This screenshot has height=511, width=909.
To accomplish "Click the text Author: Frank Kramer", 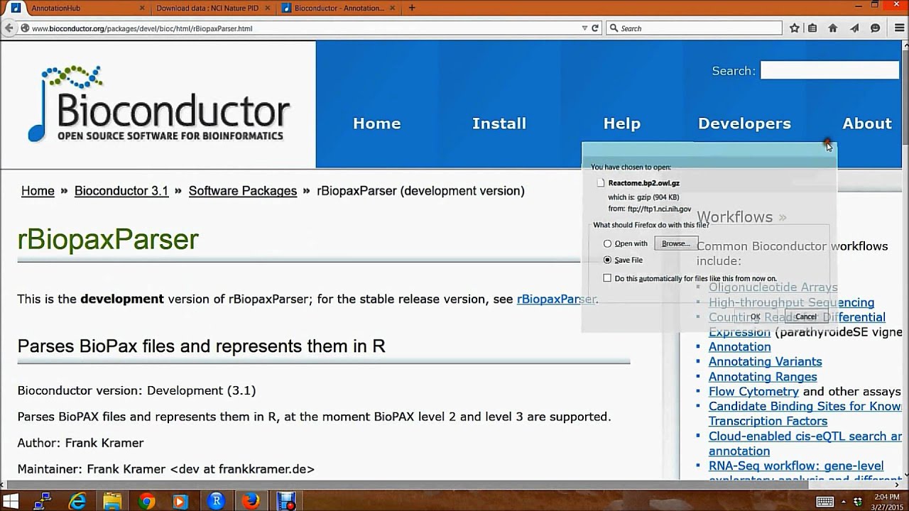I will (81, 443).
